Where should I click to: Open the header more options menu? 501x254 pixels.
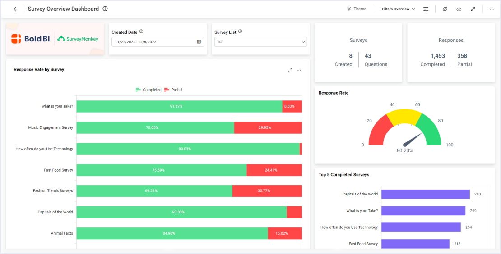[x=492, y=9]
